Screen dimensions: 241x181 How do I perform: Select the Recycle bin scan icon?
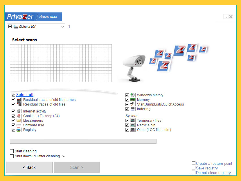click(132, 125)
